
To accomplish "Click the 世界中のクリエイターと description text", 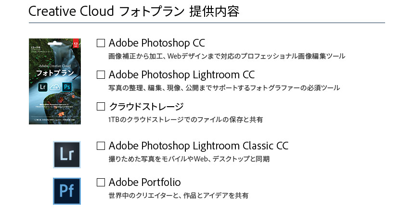I will point(179,196).
